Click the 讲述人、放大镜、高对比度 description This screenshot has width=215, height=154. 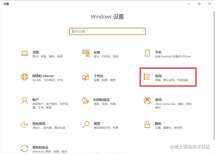coord(49,128)
